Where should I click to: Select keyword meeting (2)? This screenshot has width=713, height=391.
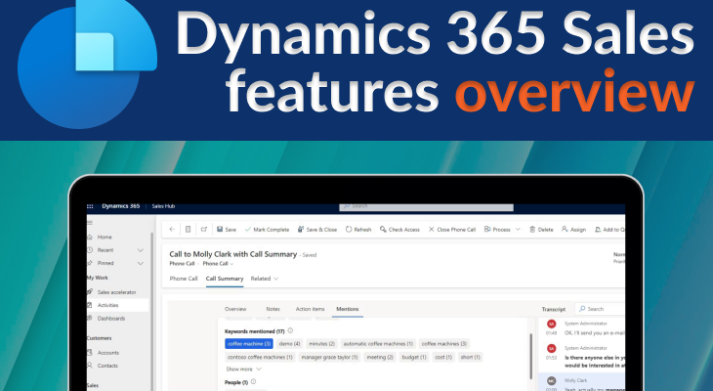point(380,358)
